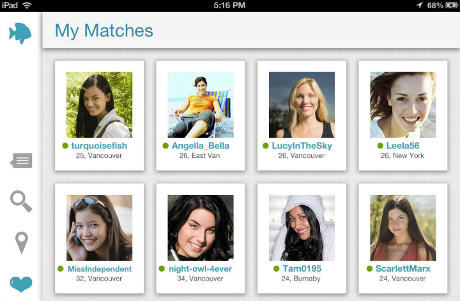View Tam0195 profile photo
Viewport: 460px width, 301px height.
[302, 228]
